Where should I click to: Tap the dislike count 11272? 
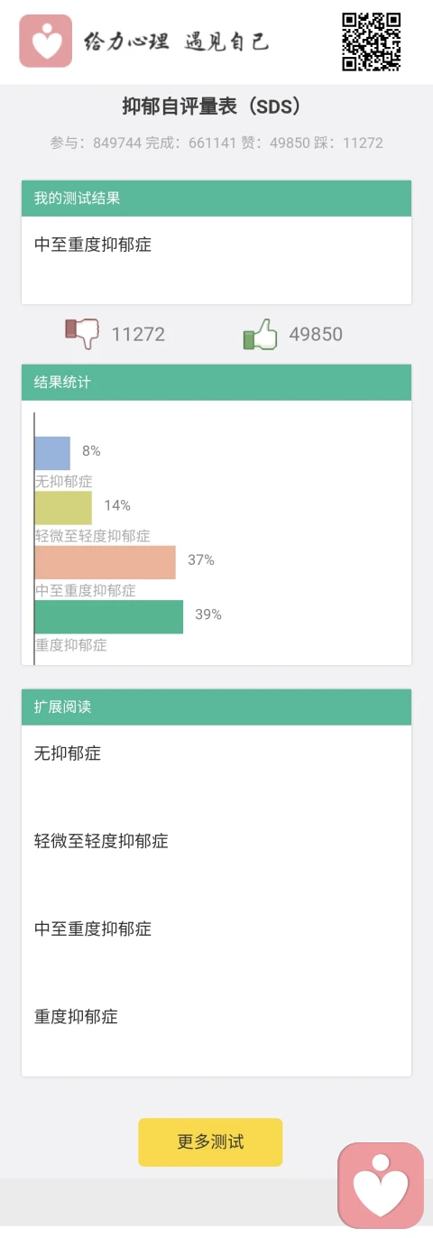pyautogui.click(x=138, y=335)
